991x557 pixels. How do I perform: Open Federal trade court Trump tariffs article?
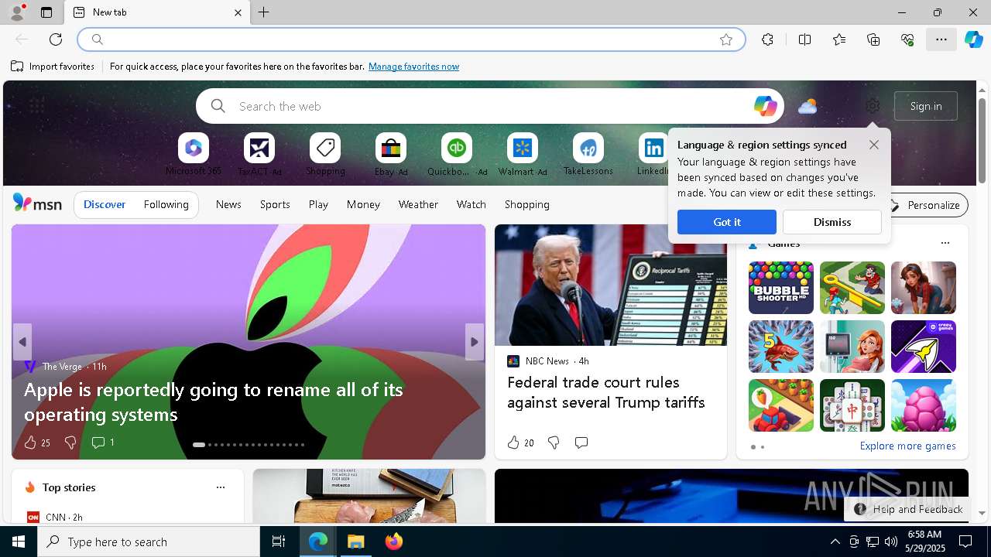[x=606, y=392]
